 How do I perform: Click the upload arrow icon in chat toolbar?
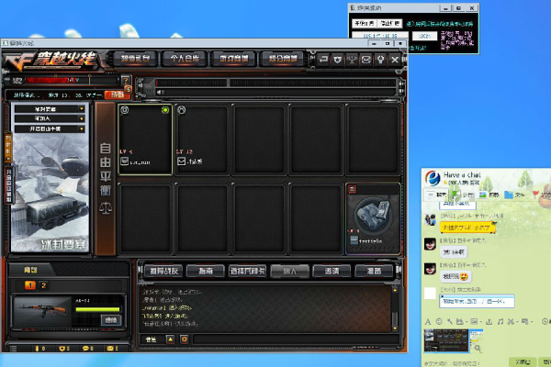[489, 321]
